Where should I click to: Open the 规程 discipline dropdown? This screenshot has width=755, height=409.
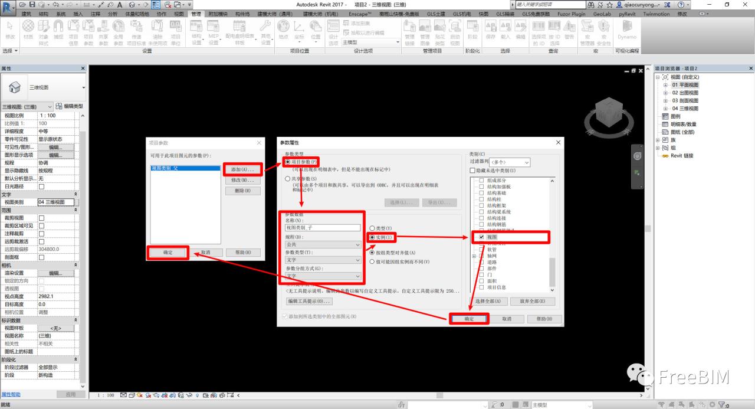click(323, 244)
